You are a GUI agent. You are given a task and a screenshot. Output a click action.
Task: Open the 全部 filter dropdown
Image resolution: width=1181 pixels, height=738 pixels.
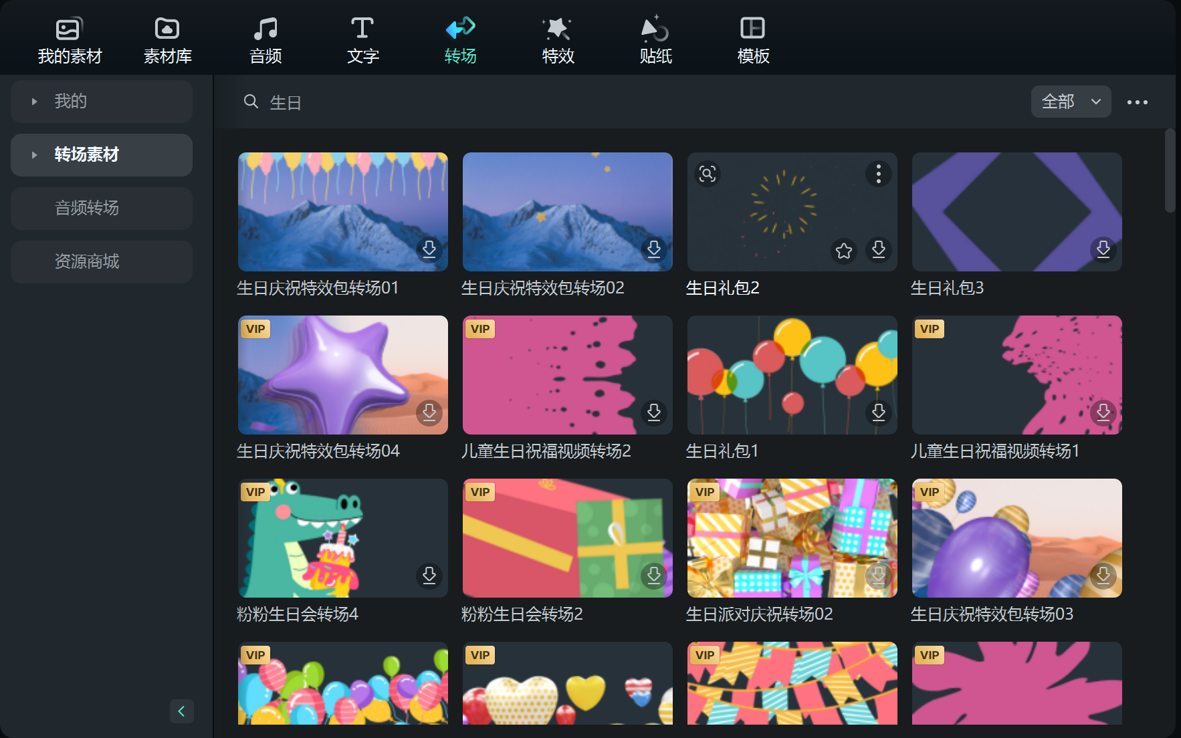[x=1071, y=102]
